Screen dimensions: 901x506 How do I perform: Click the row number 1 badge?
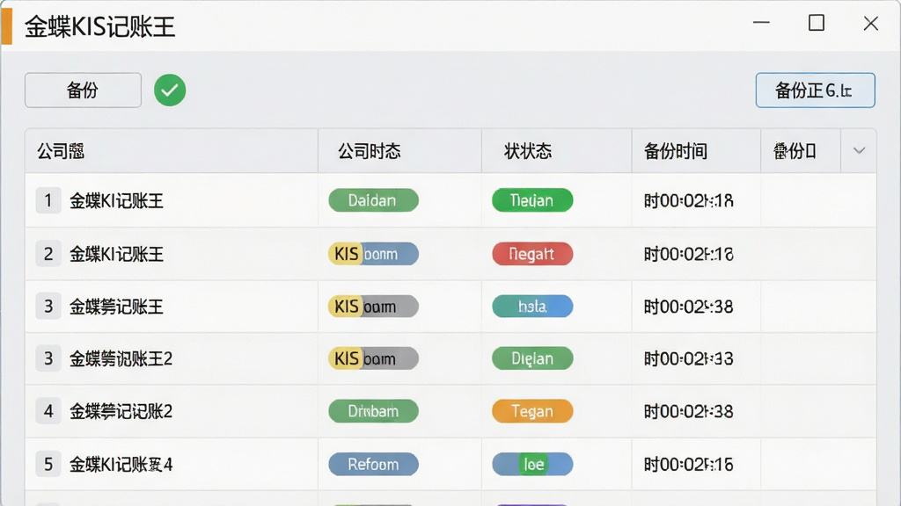click(x=48, y=200)
